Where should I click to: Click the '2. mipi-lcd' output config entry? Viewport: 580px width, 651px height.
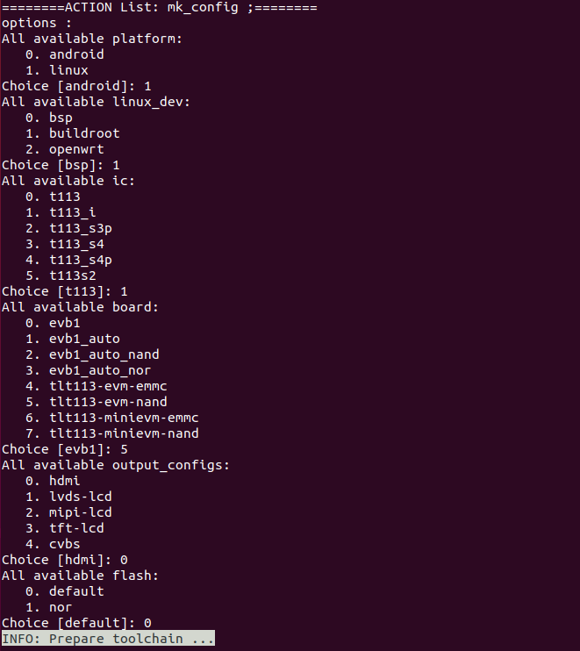click(68, 512)
